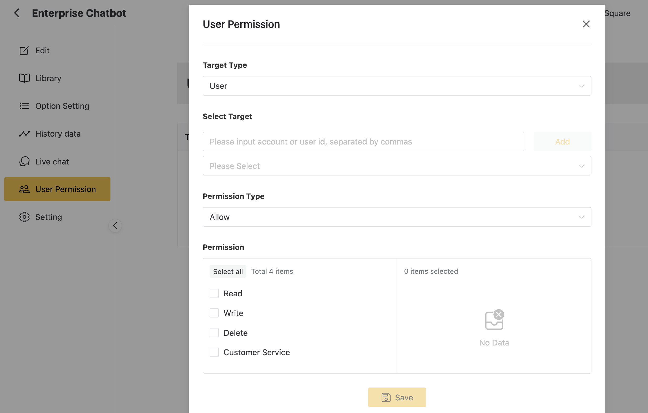
Task: Click the Library book icon
Action: coord(24,78)
